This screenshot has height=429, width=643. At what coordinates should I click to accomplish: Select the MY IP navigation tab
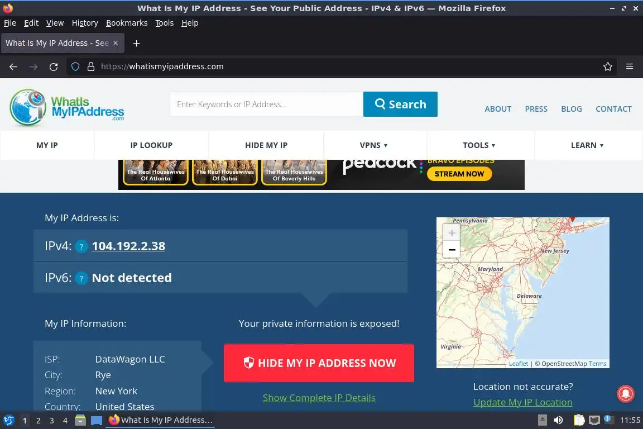[x=47, y=145]
